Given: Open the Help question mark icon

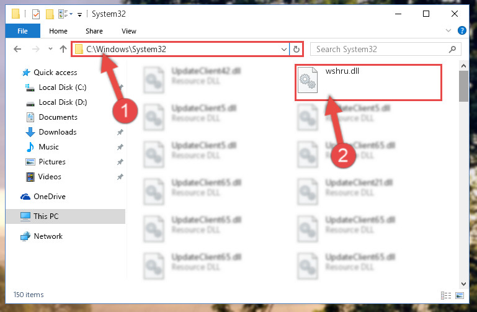Looking at the screenshot, I should coord(461,31).
